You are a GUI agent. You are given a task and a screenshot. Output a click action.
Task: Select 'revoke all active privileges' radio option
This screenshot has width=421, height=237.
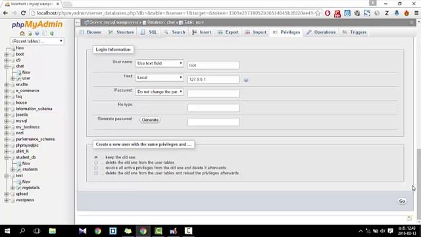96,168
